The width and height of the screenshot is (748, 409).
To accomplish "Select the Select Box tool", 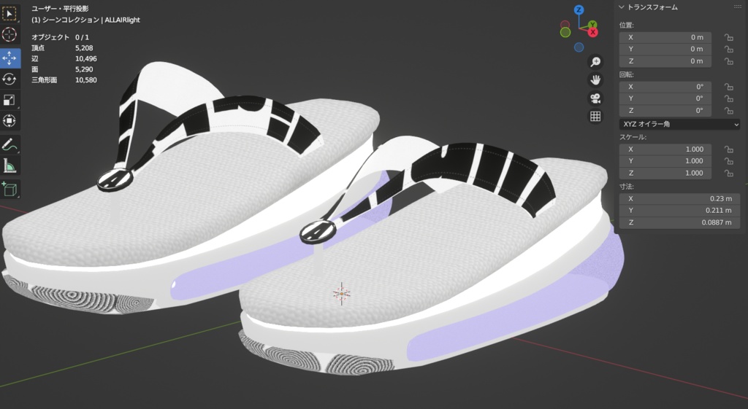I will click(x=9, y=13).
